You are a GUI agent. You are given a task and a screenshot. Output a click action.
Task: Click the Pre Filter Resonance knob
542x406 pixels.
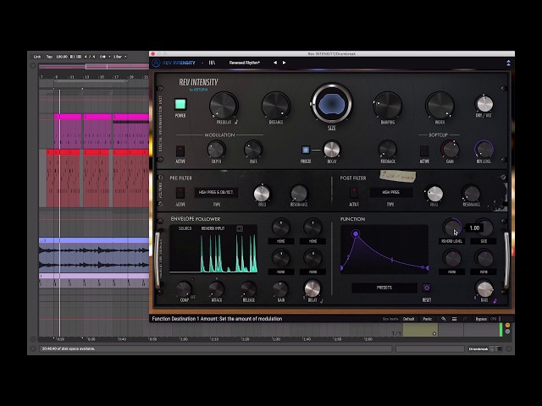coord(299,193)
